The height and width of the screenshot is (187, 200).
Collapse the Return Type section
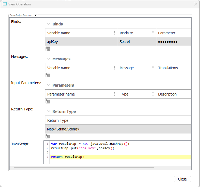(x=49, y=111)
